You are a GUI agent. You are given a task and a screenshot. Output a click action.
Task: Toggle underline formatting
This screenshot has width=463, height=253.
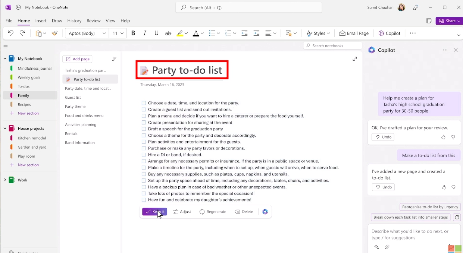click(156, 33)
